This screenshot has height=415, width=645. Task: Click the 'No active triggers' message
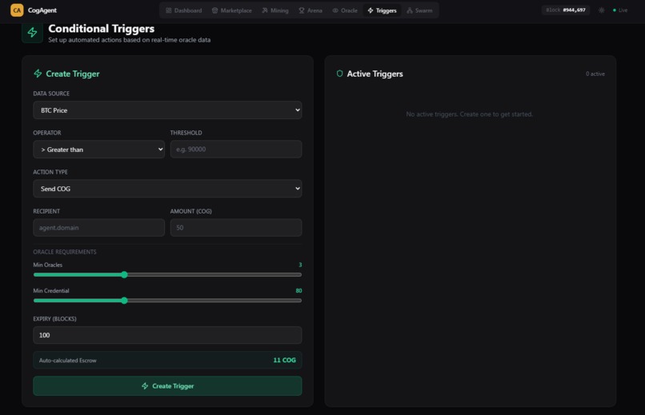pyautogui.click(x=470, y=114)
